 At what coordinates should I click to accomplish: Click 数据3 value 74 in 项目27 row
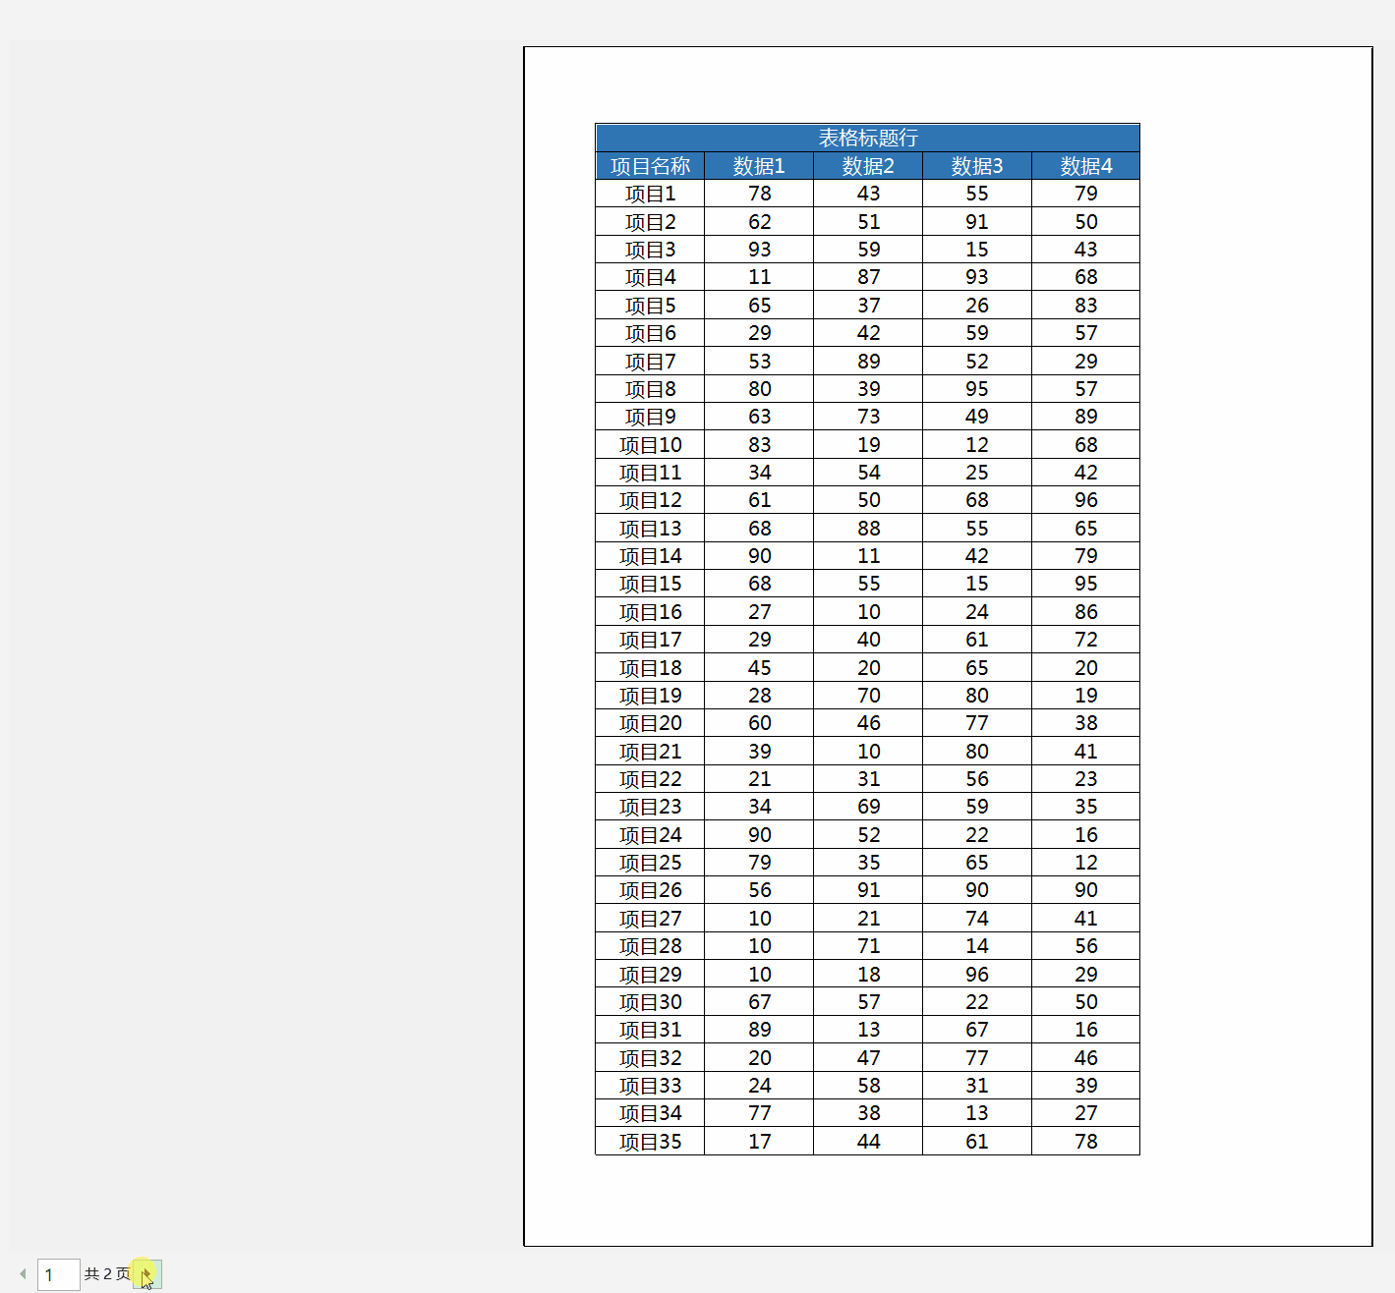pos(977,919)
